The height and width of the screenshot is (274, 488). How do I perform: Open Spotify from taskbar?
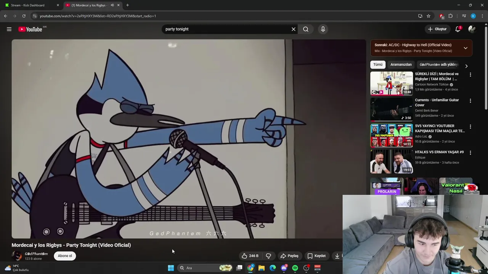pos(295,268)
